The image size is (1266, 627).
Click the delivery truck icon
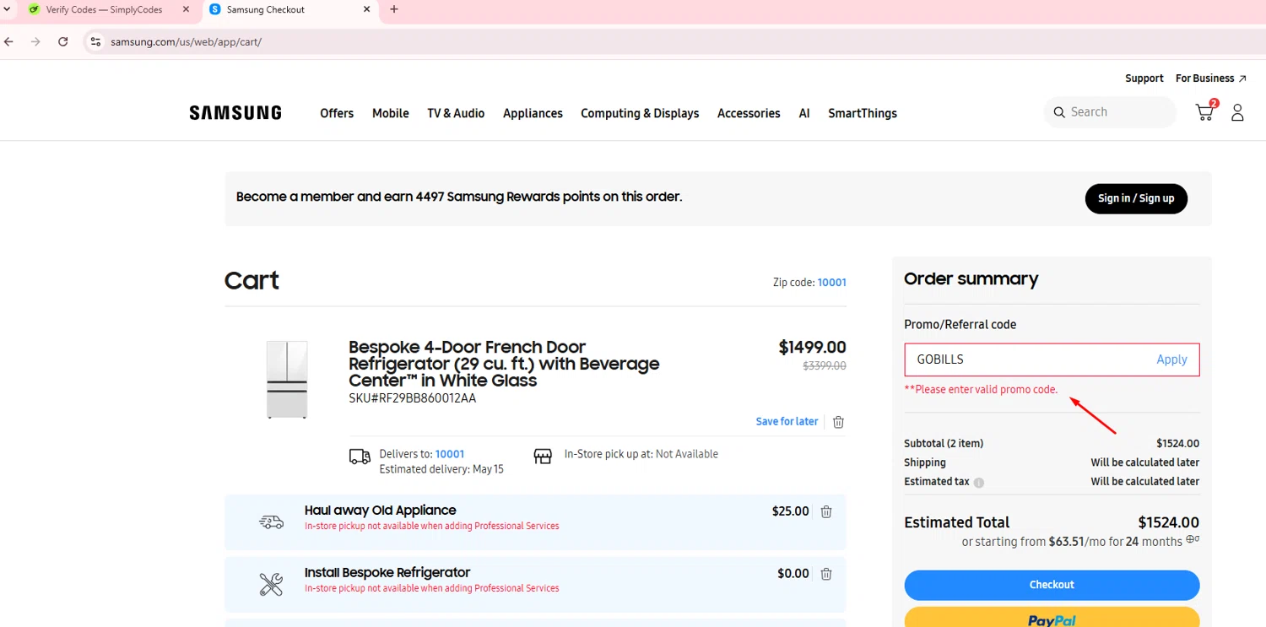tap(360, 457)
